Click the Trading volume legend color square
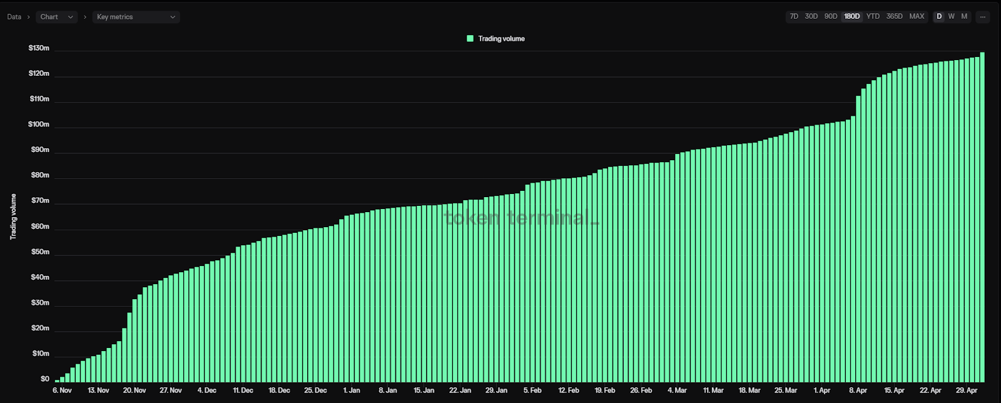The width and height of the screenshot is (1001, 403). [x=470, y=39]
